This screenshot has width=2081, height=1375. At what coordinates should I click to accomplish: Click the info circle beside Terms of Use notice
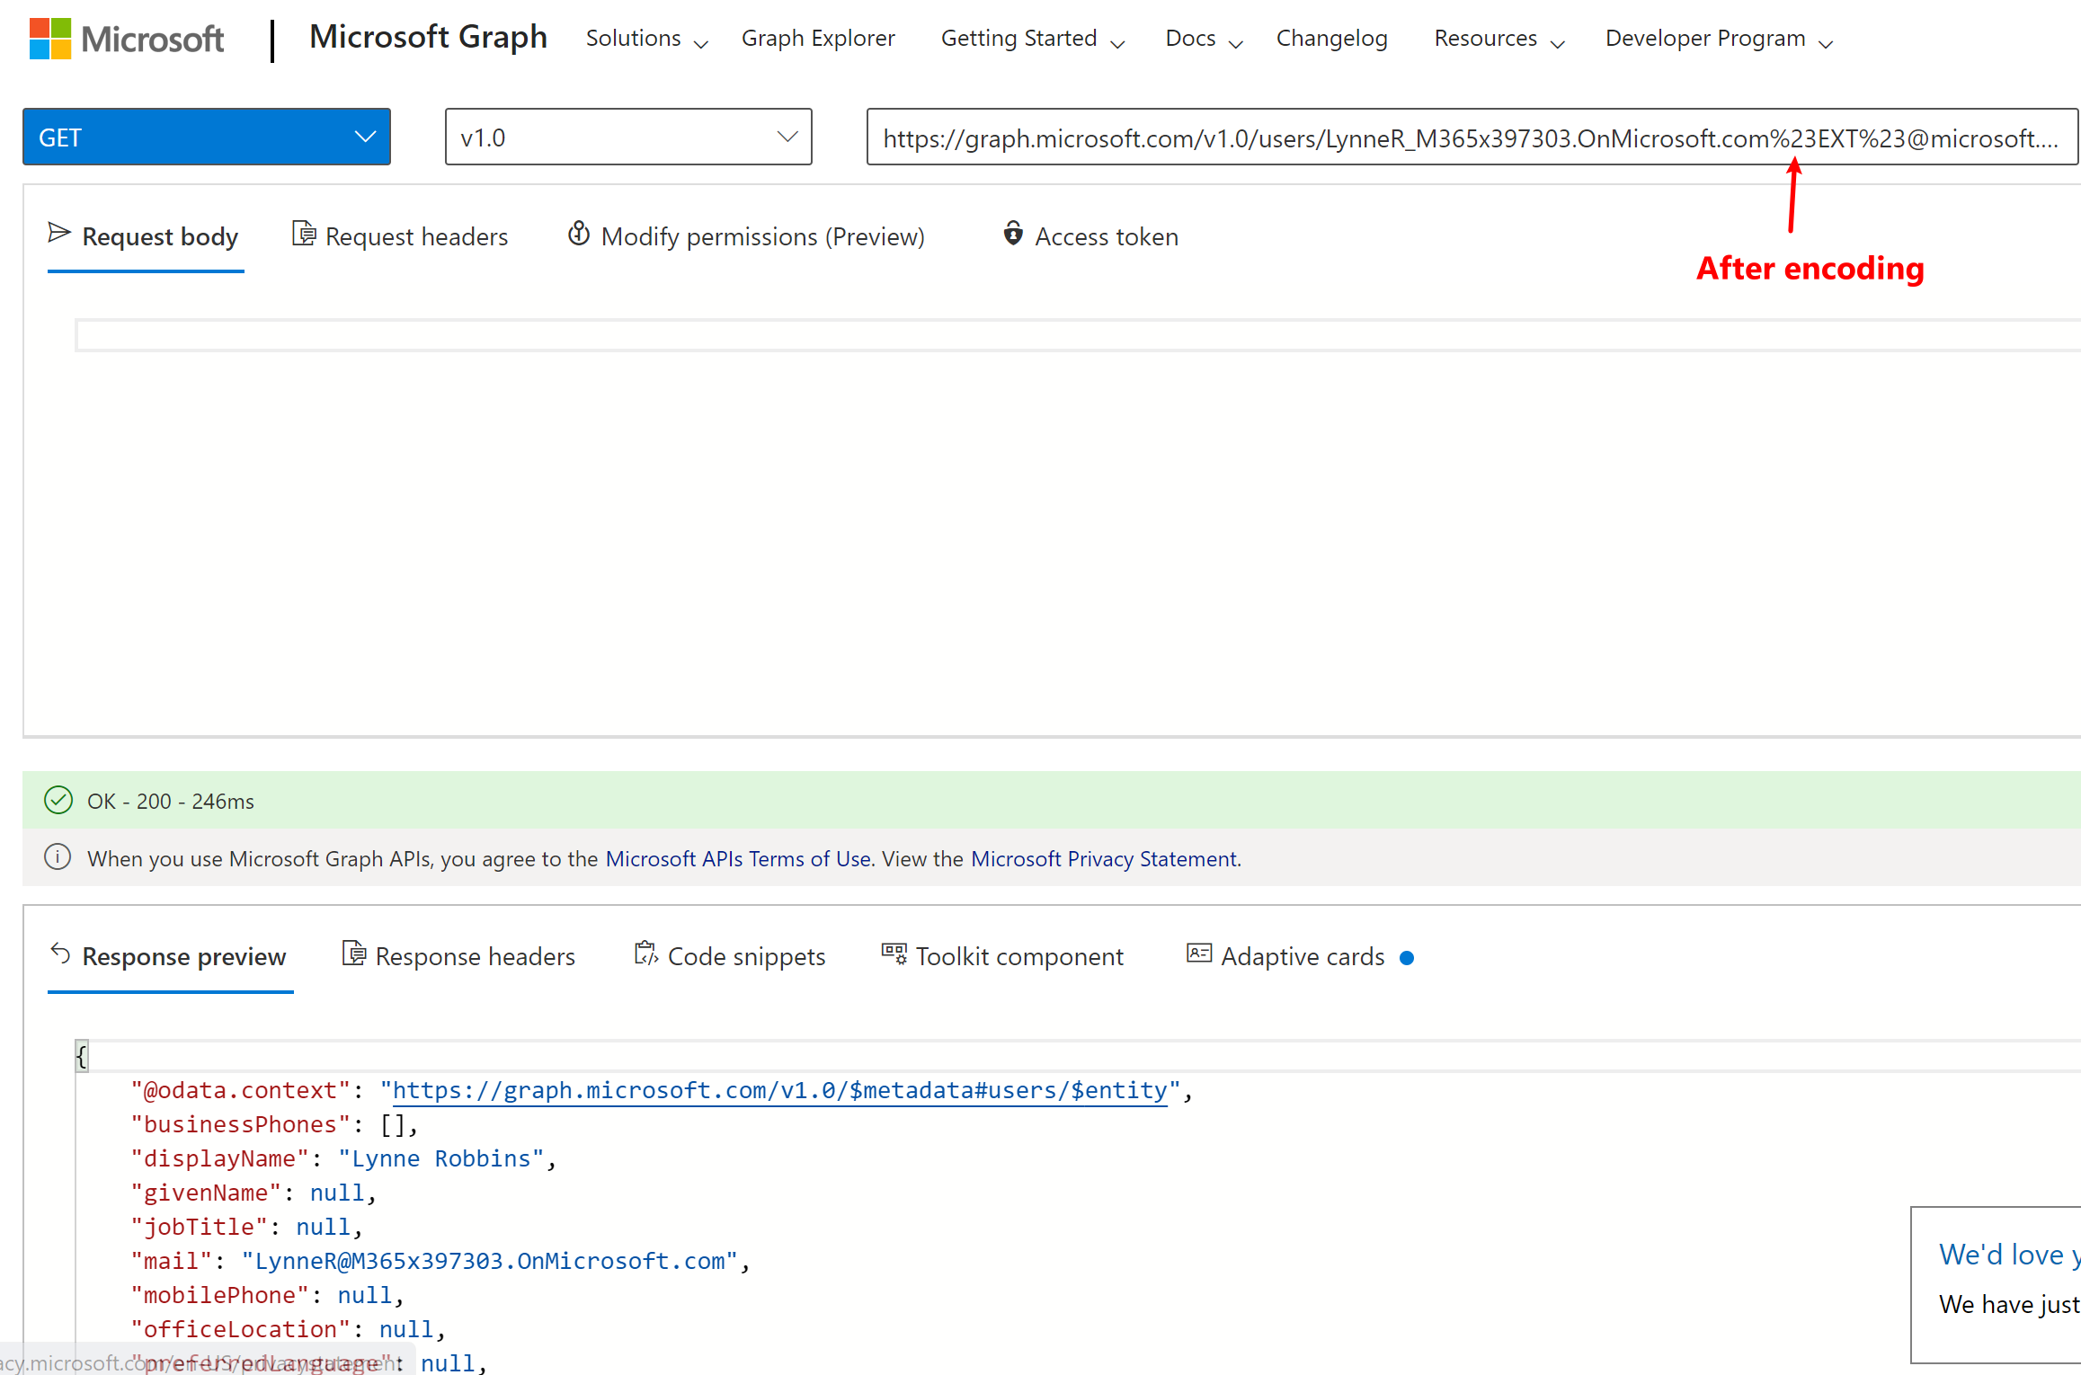click(57, 857)
